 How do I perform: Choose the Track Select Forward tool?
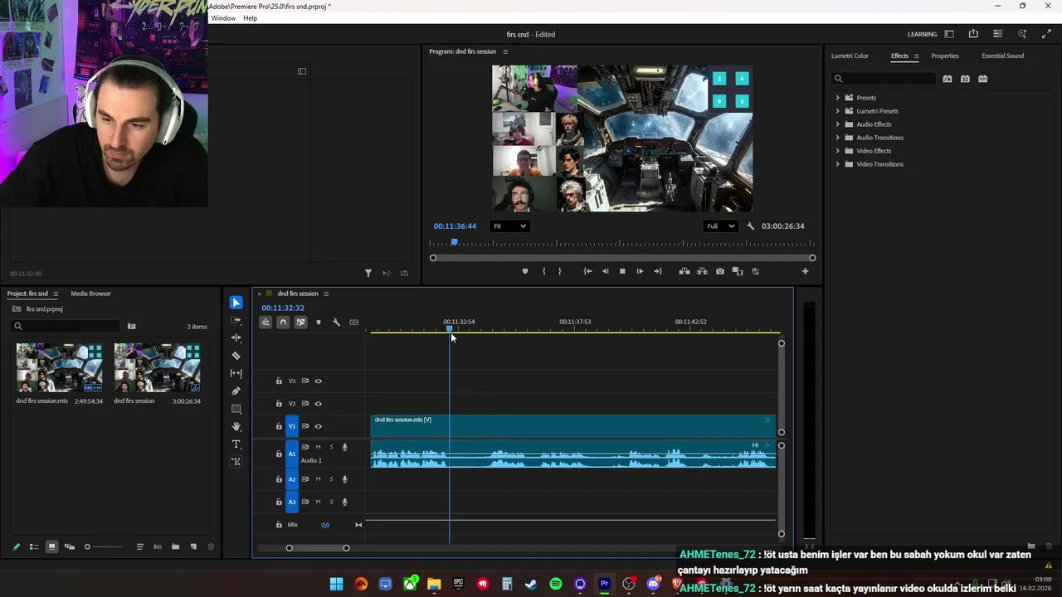pos(236,320)
